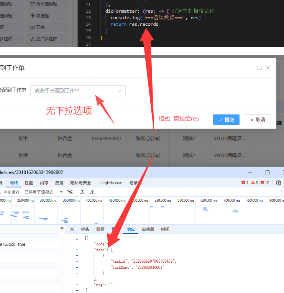Click the 取消 cancel button
This screenshot has height=293, width=284.
click(x=257, y=119)
